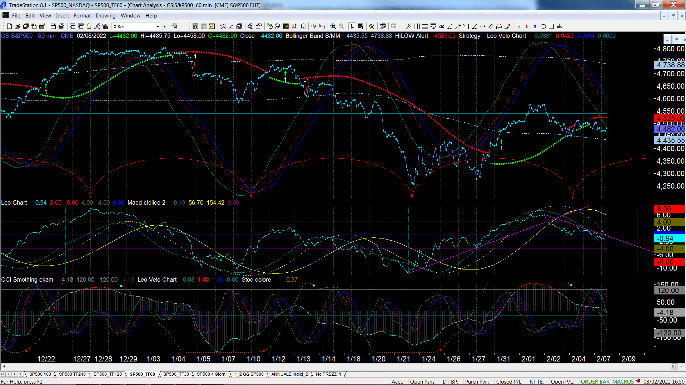
Task: Click the first-tab scroll arrow button
Action: pyautogui.click(x=3, y=374)
